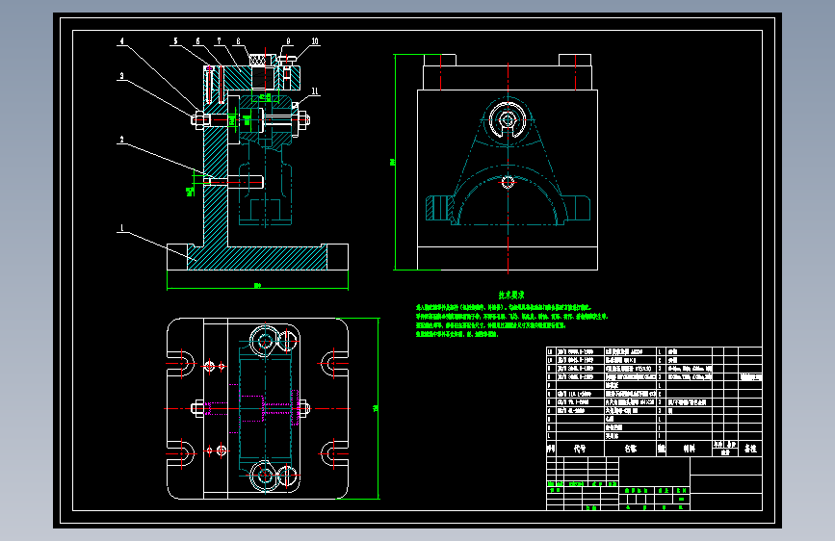Click the 代号 column header
835x541 pixels.
(x=580, y=449)
